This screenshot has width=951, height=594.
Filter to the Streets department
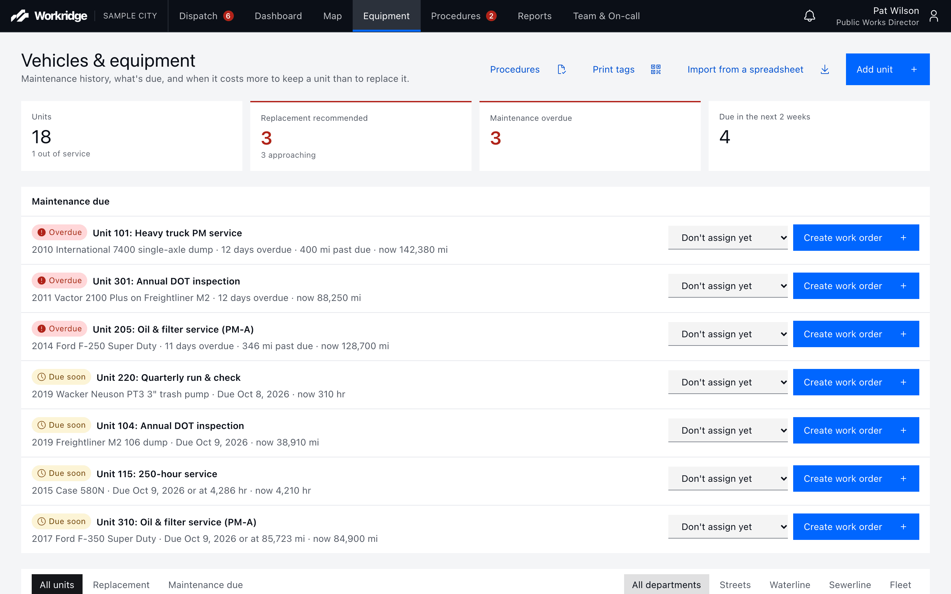[x=735, y=584]
